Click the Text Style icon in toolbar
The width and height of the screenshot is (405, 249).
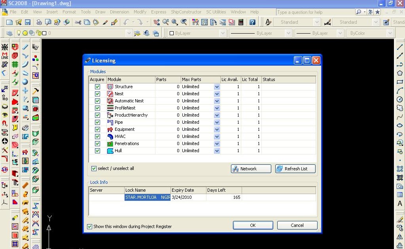pos(269,22)
